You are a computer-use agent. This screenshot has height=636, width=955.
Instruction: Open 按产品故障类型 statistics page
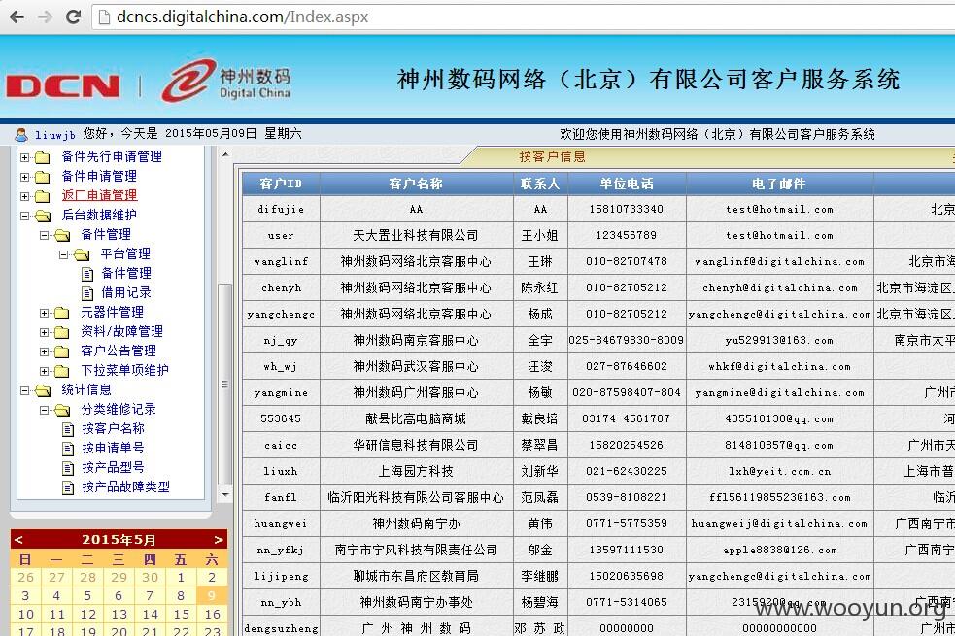coord(126,486)
